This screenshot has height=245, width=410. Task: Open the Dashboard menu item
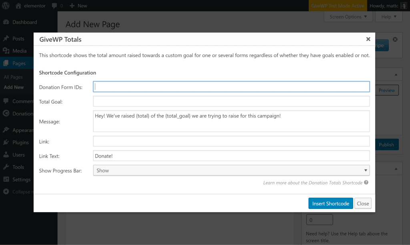click(x=24, y=22)
